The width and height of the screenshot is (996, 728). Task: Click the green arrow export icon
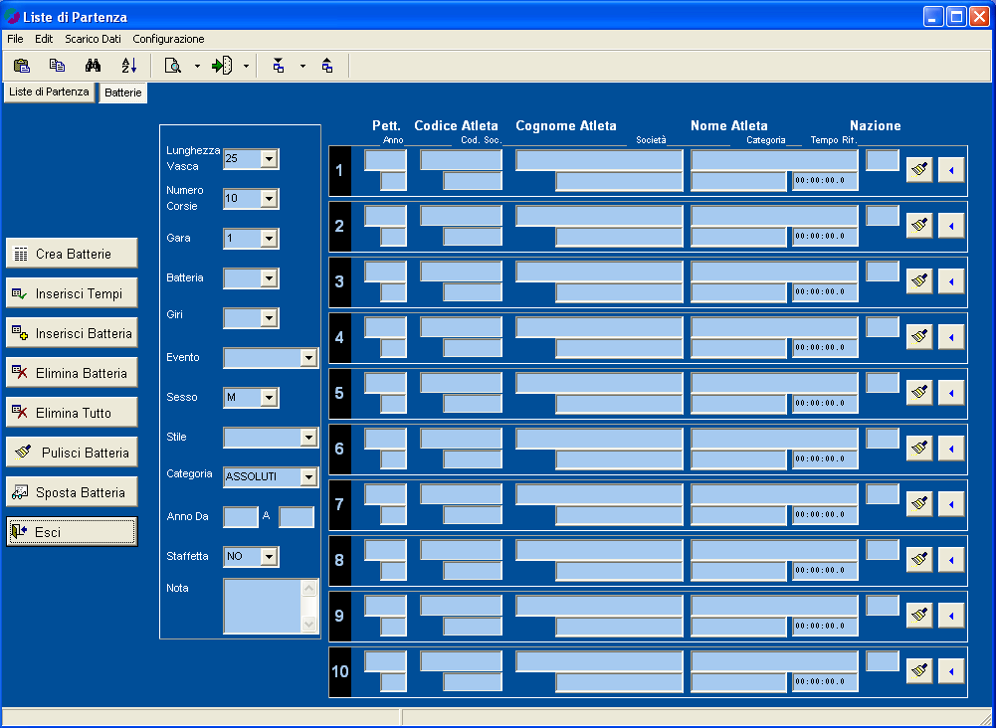pos(222,66)
